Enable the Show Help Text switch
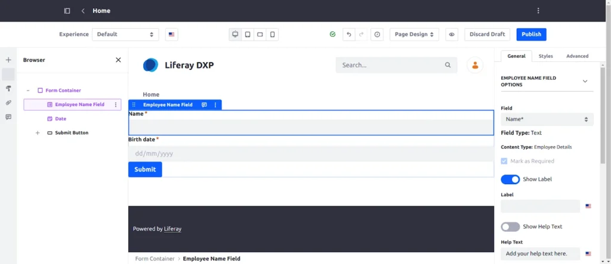Screen dimensions: 611x264 point(510,226)
